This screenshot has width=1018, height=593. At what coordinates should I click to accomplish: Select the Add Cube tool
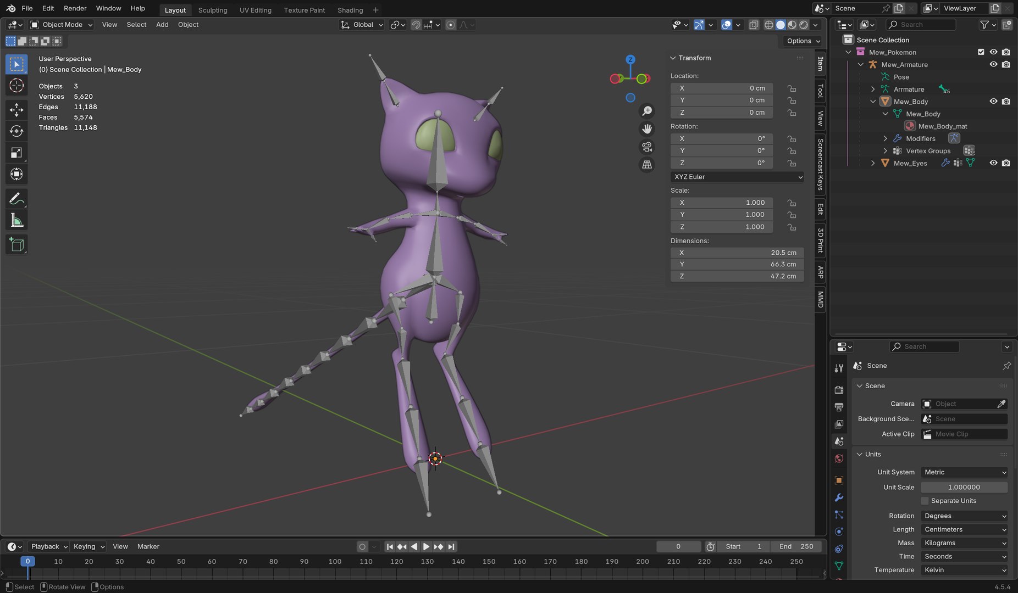click(x=16, y=245)
